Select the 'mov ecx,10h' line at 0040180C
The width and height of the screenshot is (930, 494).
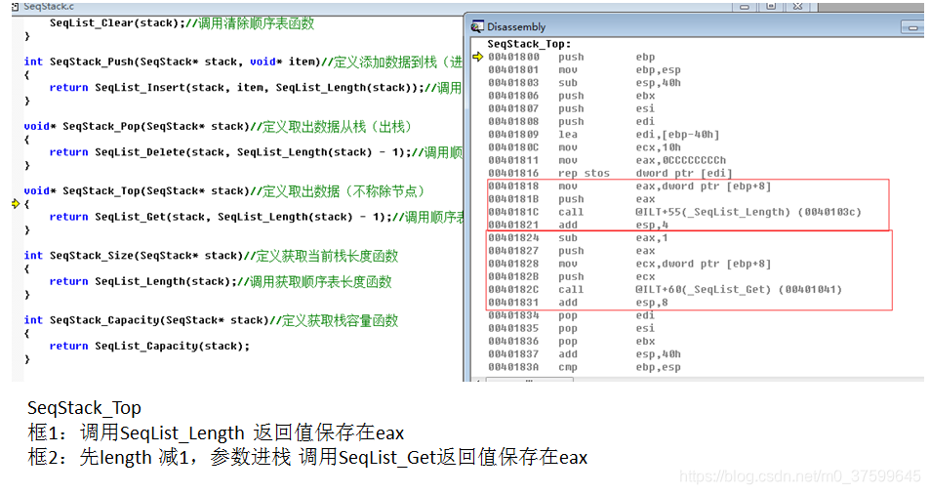(x=585, y=147)
